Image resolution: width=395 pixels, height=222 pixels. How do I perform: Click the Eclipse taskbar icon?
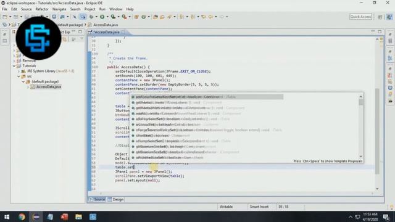point(36,216)
